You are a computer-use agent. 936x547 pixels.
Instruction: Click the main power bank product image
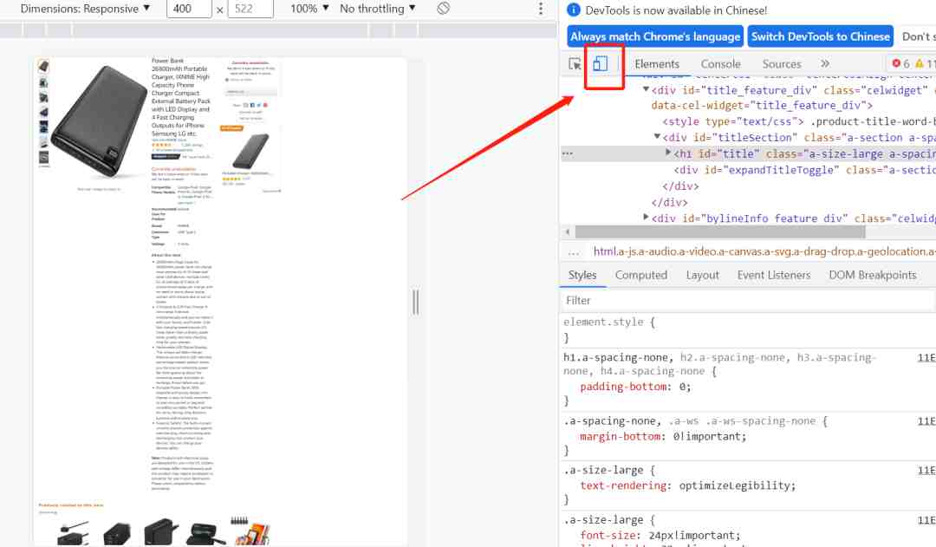[x=99, y=121]
